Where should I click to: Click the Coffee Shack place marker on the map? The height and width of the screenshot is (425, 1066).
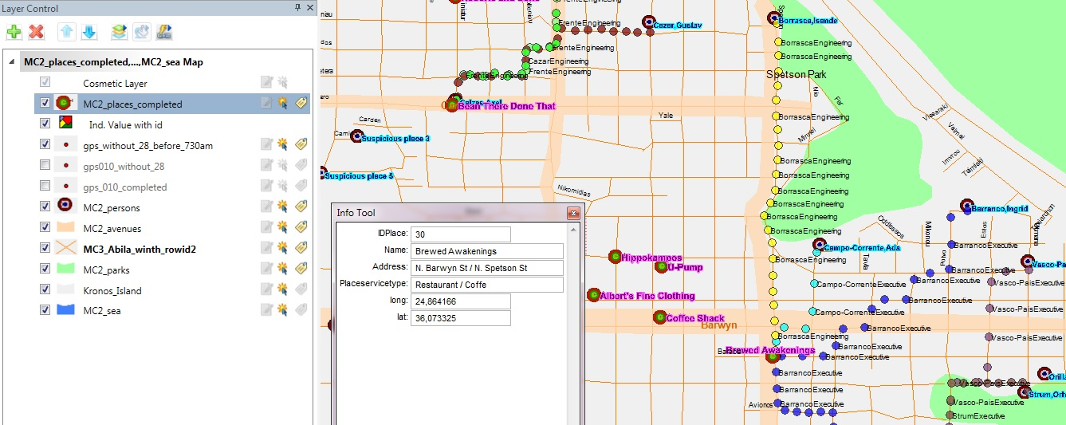point(659,317)
